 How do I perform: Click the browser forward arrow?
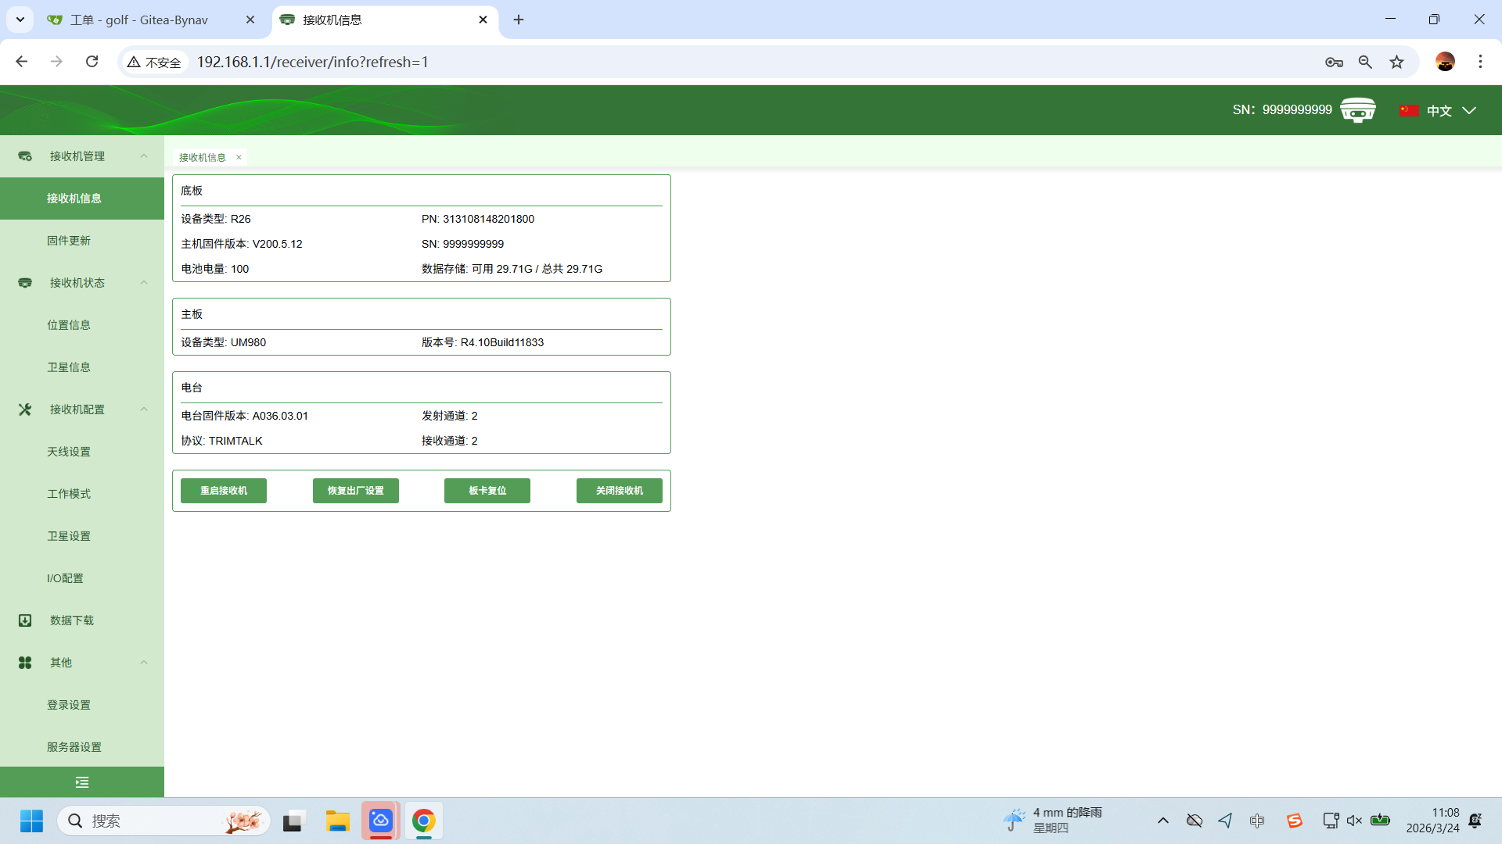[x=56, y=62]
